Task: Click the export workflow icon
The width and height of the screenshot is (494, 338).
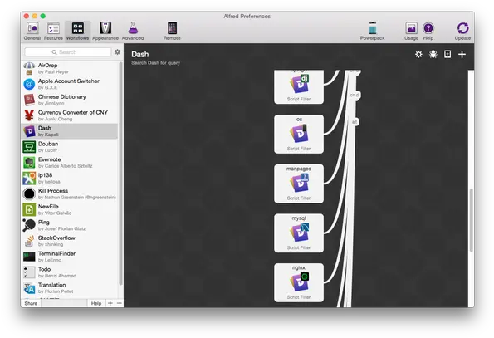Action: (x=448, y=54)
